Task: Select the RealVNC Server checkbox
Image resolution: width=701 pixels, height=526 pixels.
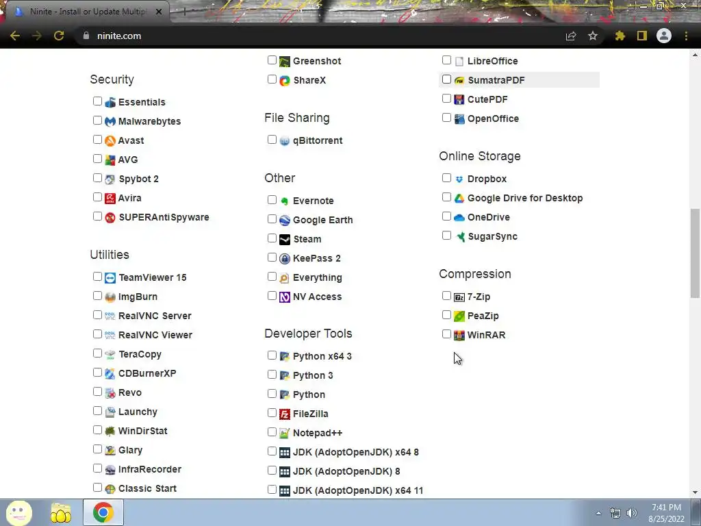Action: tap(97, 315)
